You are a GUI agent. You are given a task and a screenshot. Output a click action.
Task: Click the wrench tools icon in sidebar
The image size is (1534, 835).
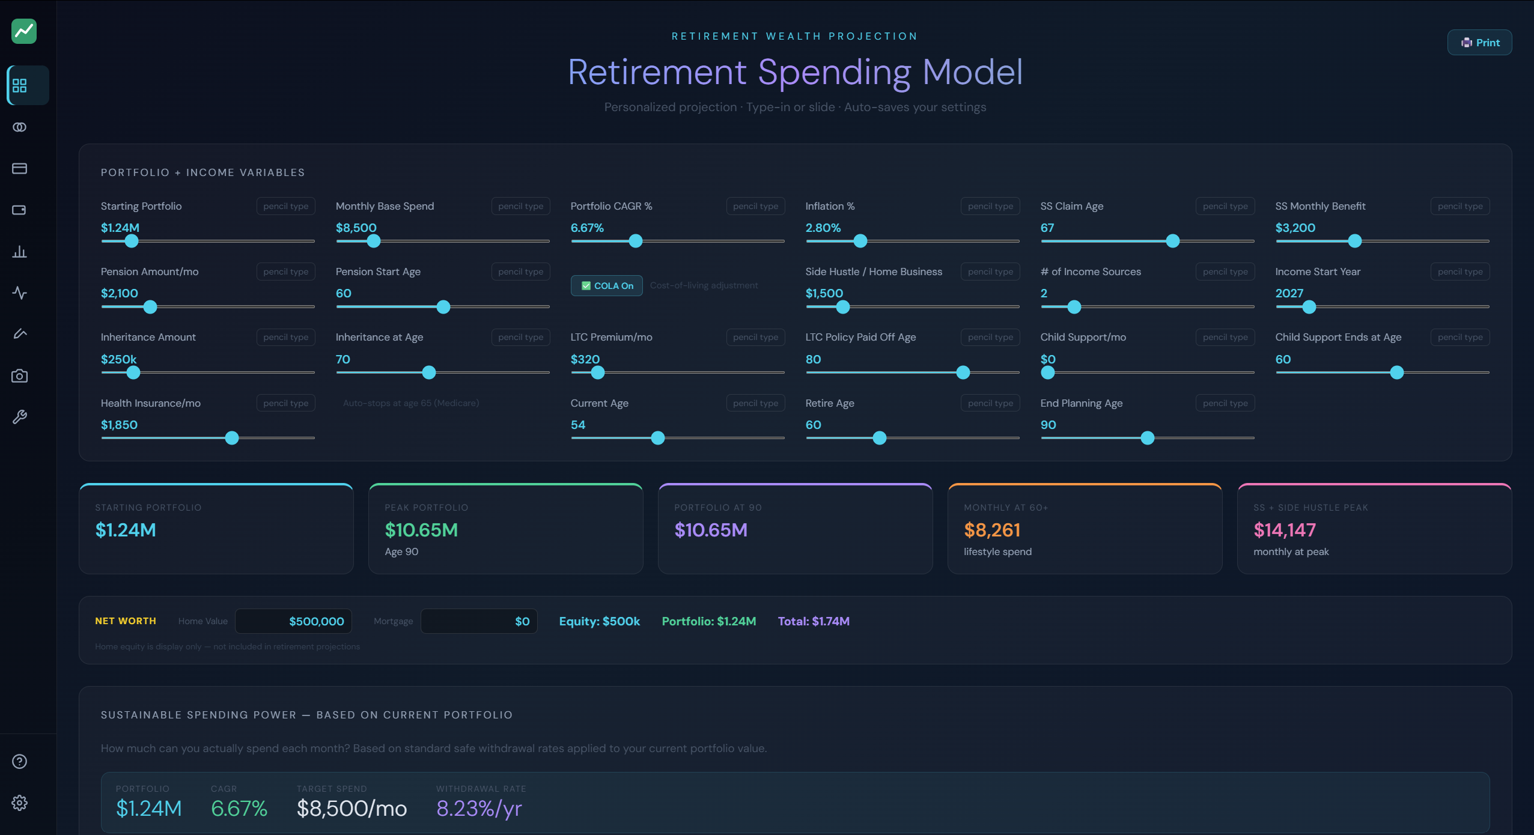[20, 417]
